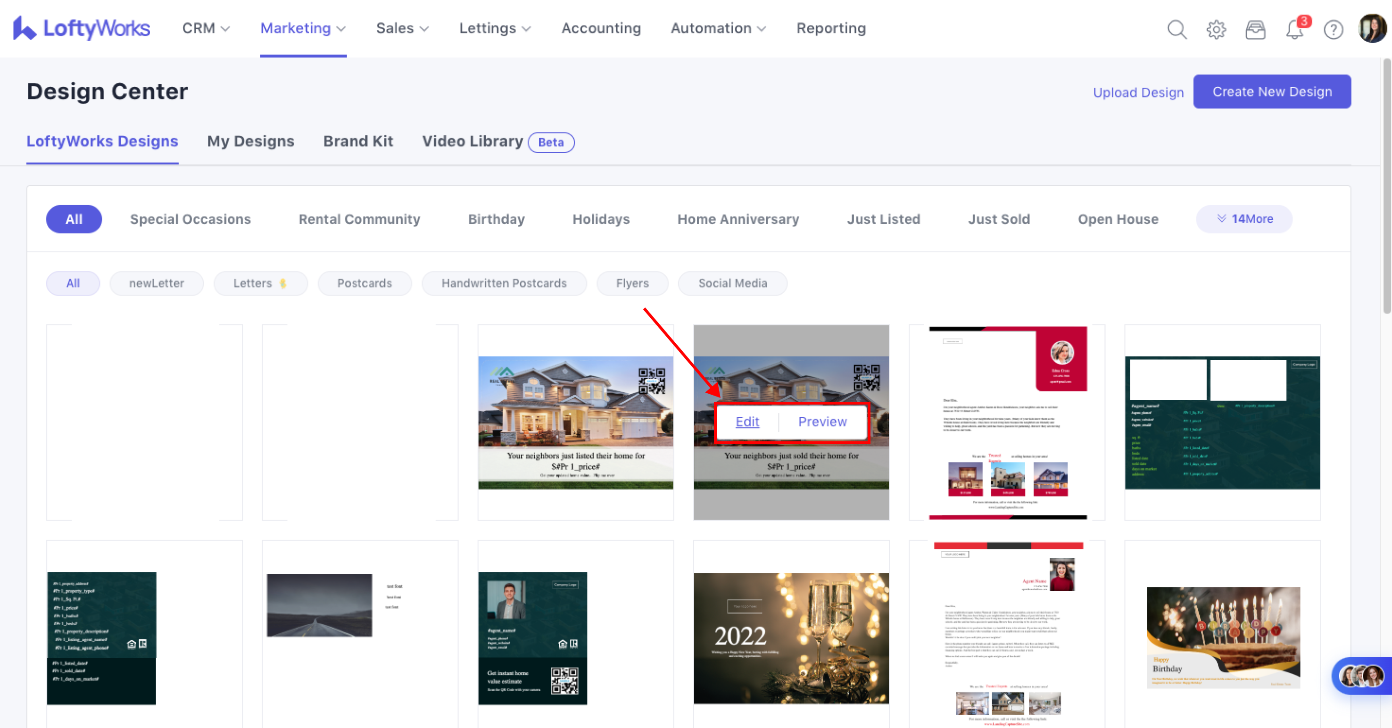This screenshot has height=728, width=1392.
Task: Open the 2022 New Year template thumbnail
Action: pyautogui.click(x=791, y=638)
